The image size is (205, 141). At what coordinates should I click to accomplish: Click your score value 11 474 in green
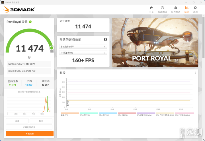coord(13,85)
